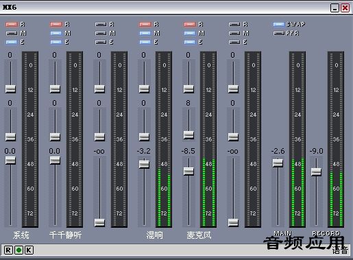The image size is (353, 260).
Task: Click the MAIN volume fader handle
Action: coord(278,163)
